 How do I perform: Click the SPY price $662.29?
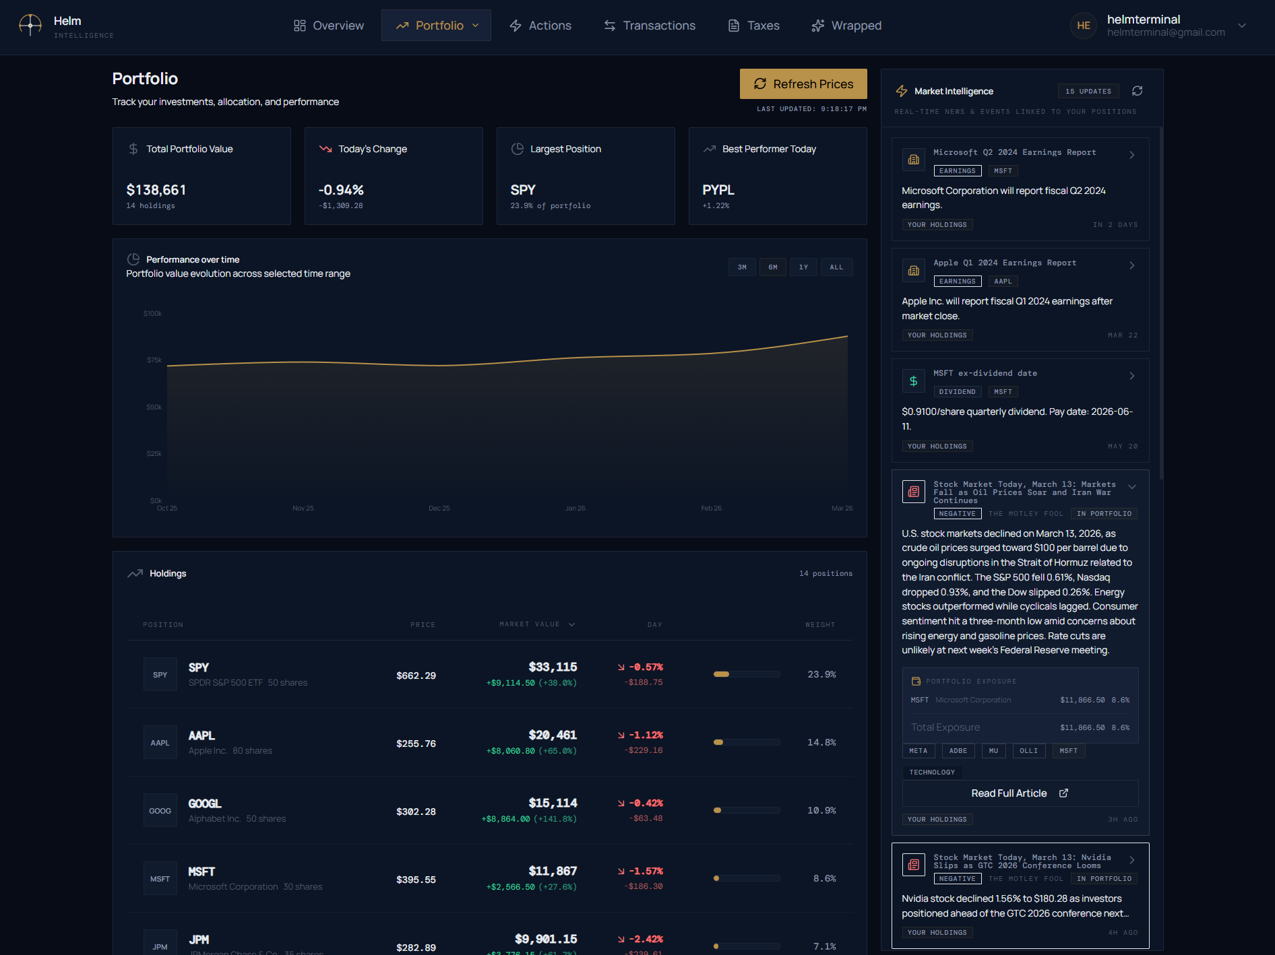pyautogui.click(x=416, y=676)
